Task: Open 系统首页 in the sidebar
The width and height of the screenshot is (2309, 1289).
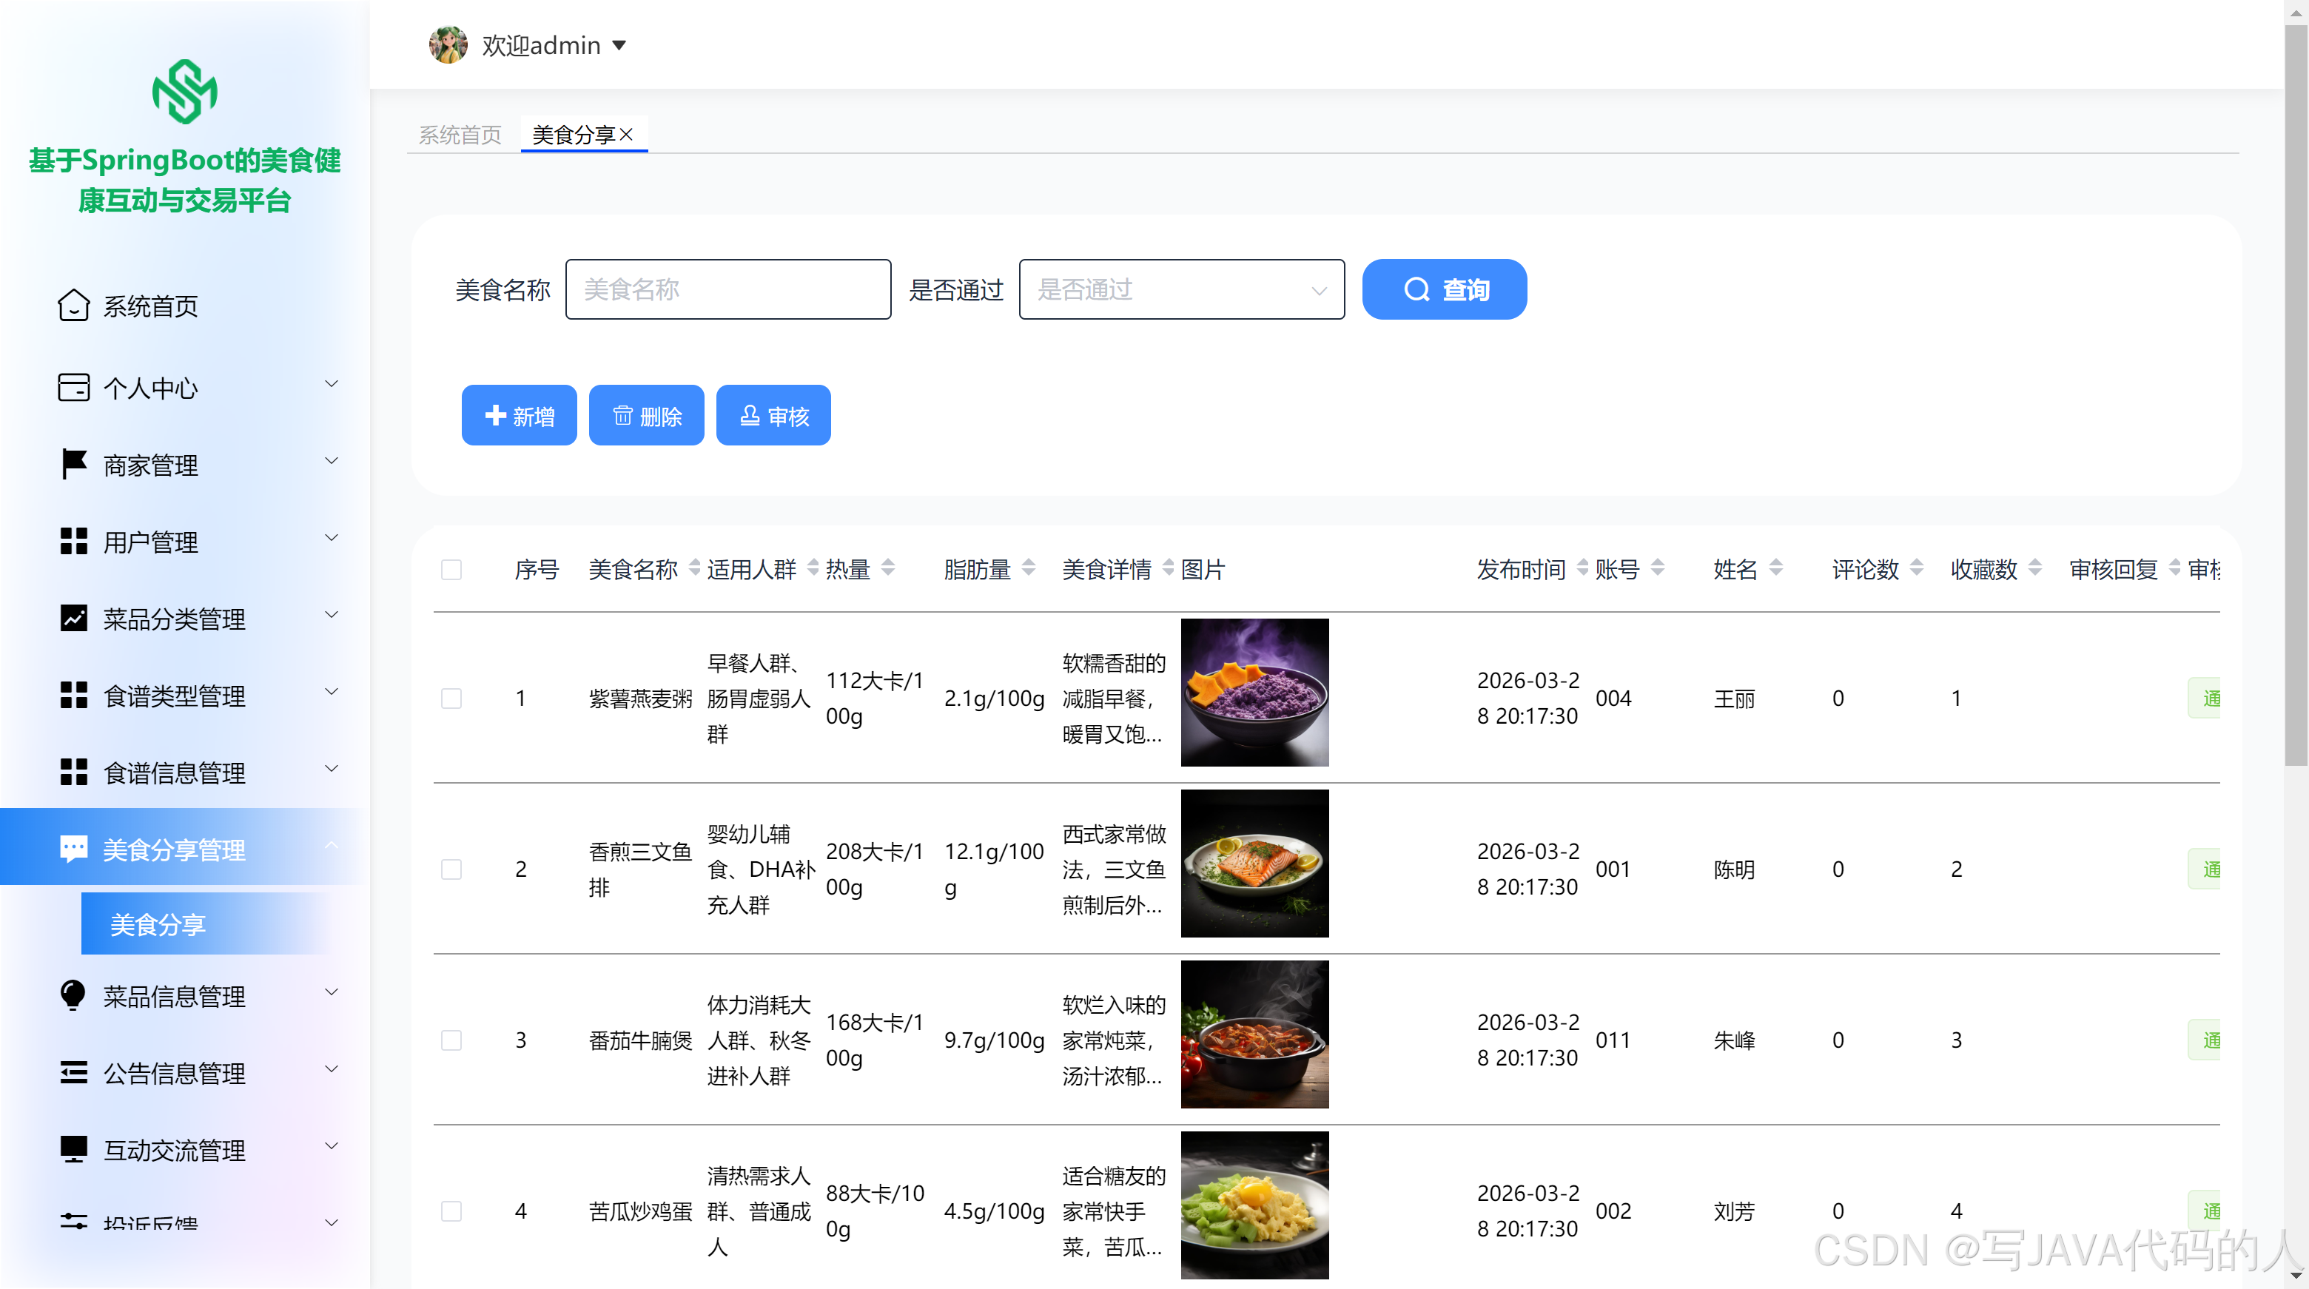Action: (184, 306)
